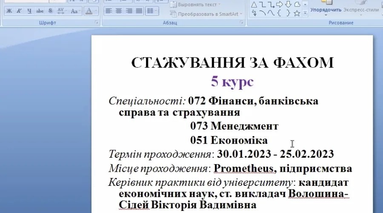383x213 pixels.
Task: Align text to the left
Action: point(109,11)
